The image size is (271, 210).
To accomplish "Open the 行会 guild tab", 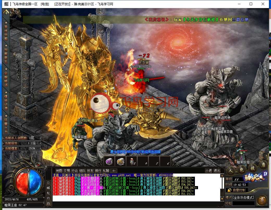I will pyautogui.click(x=75, y=171).
